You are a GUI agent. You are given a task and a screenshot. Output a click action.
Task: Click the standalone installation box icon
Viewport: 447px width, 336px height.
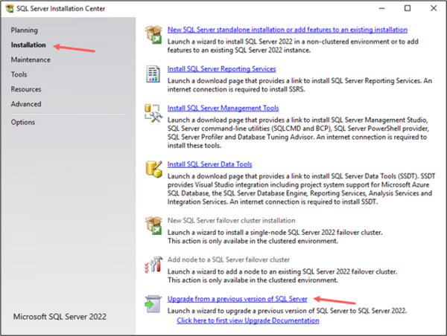153,34
